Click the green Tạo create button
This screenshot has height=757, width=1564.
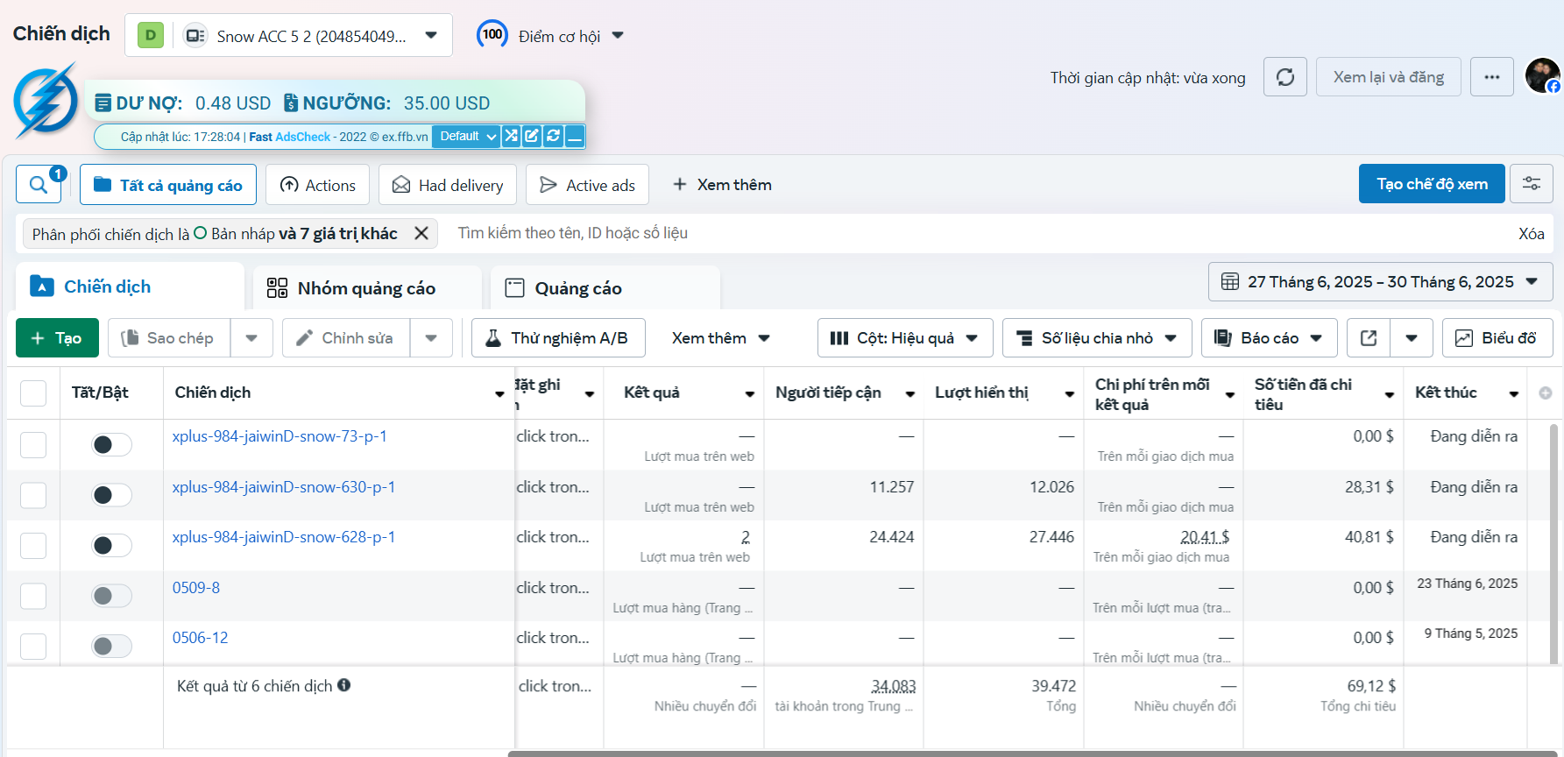[57, 338]
